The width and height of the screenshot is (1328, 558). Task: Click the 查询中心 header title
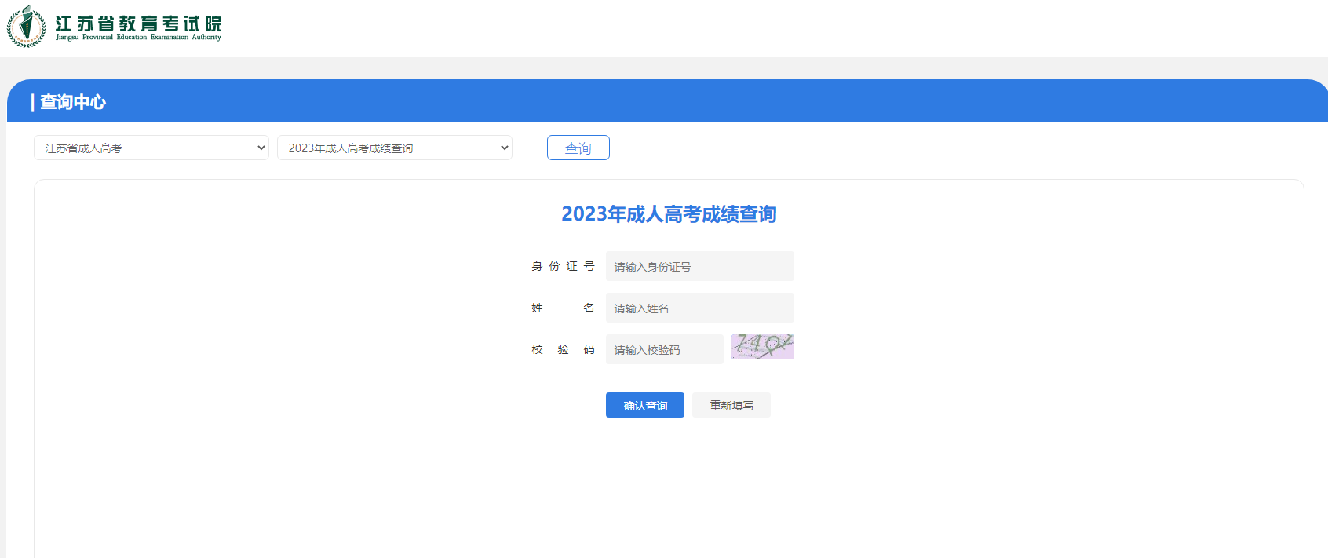(73, 102)
